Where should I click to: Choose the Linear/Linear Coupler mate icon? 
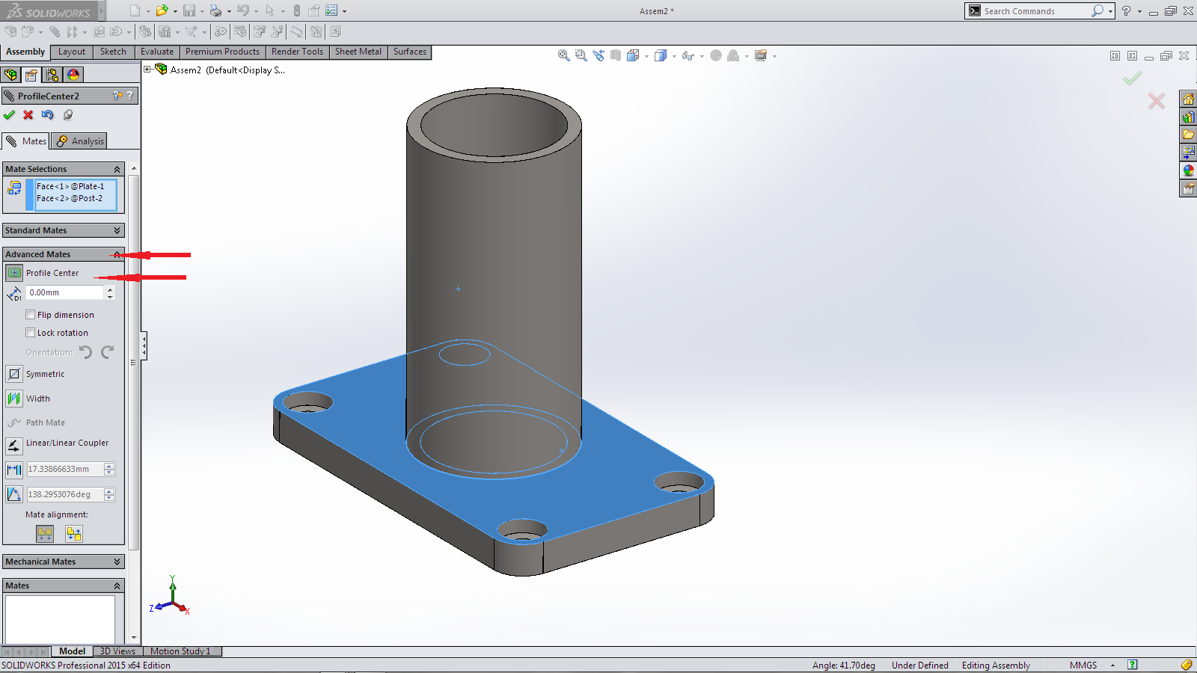pos(14,446)
